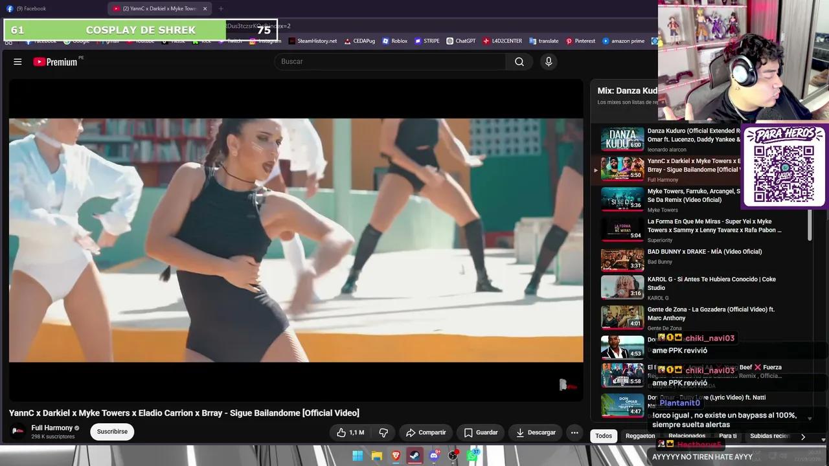Select the Todos filter chip
The image size is (829, 466).
coord(604,436)
